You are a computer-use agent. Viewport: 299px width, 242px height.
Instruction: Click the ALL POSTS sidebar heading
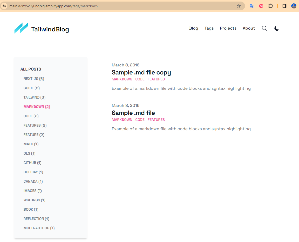[31, 69]
